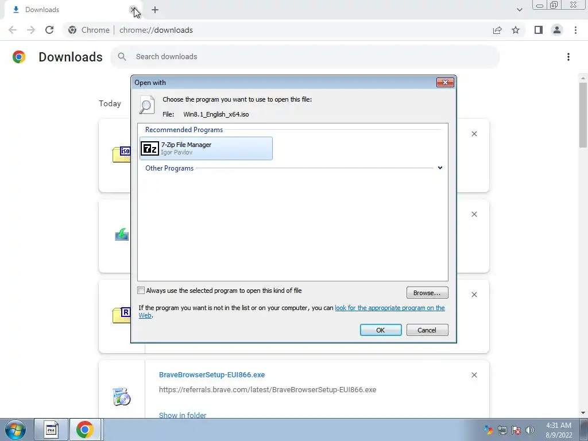
Task: Click the Win8.1_English_x64.iso file name
Action: click(x=216, y=114)
